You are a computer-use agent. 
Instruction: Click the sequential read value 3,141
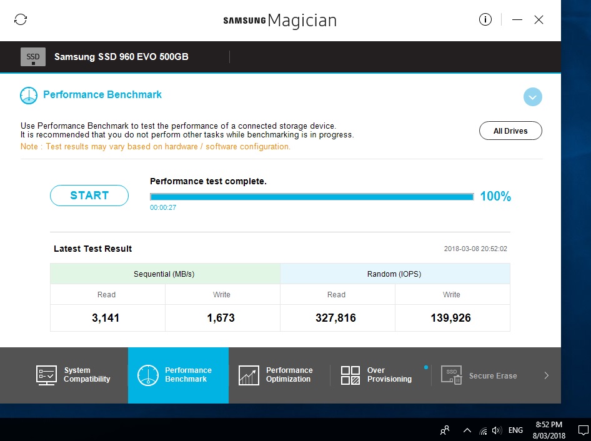point(106,318)
